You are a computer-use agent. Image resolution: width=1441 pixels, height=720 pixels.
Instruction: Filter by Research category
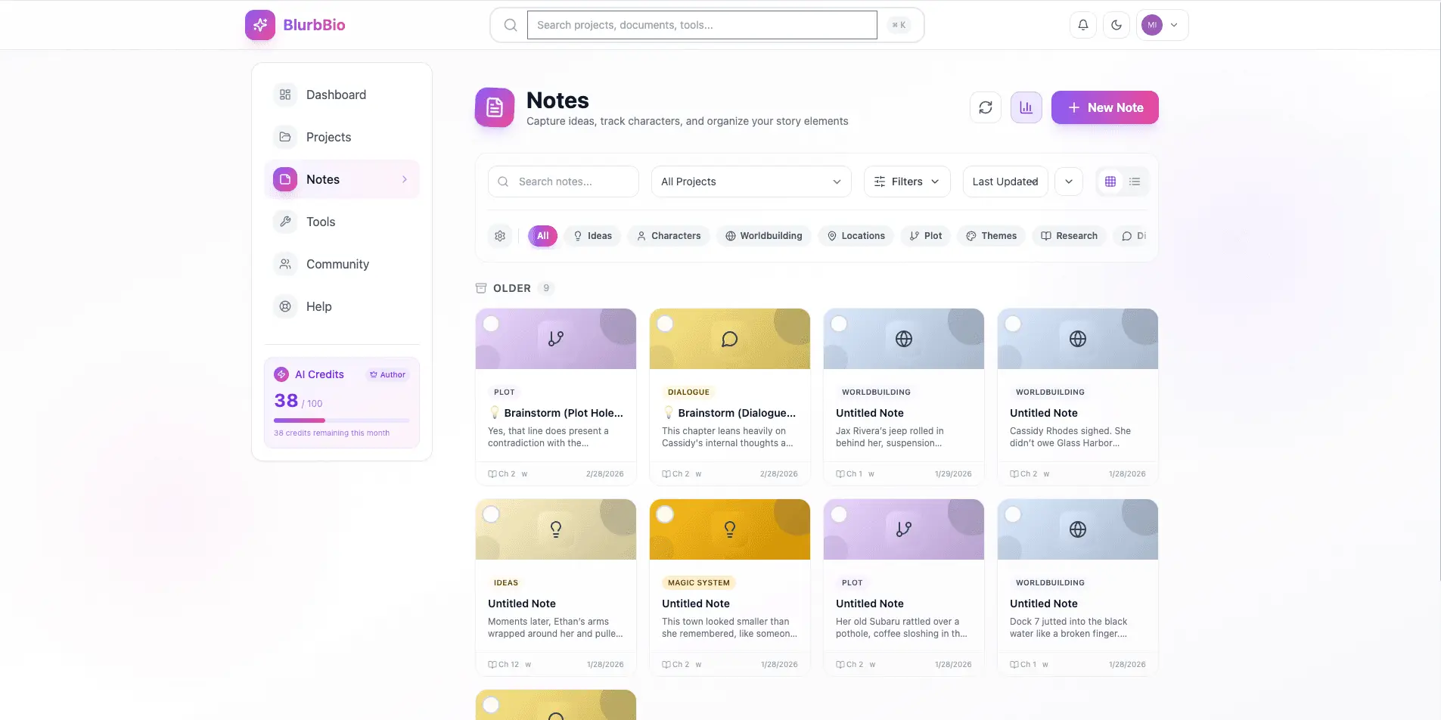click(x=1069, y=236)
